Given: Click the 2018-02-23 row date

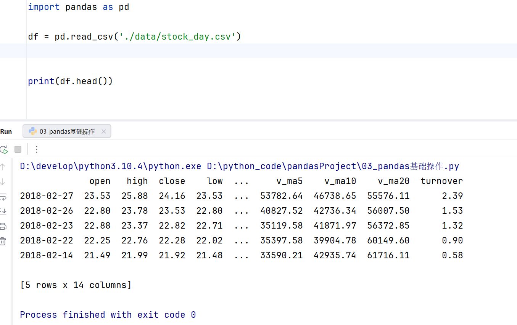Looking at the screenshot, I should point(47,226).
